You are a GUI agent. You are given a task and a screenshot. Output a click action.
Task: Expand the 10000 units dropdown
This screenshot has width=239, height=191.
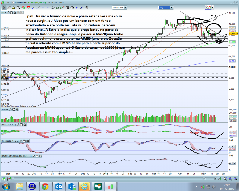(125, 8)
